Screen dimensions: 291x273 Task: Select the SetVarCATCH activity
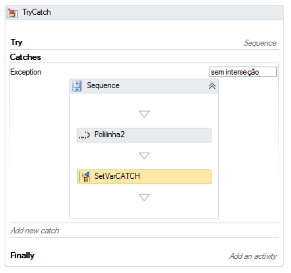(x=144, y=177)
